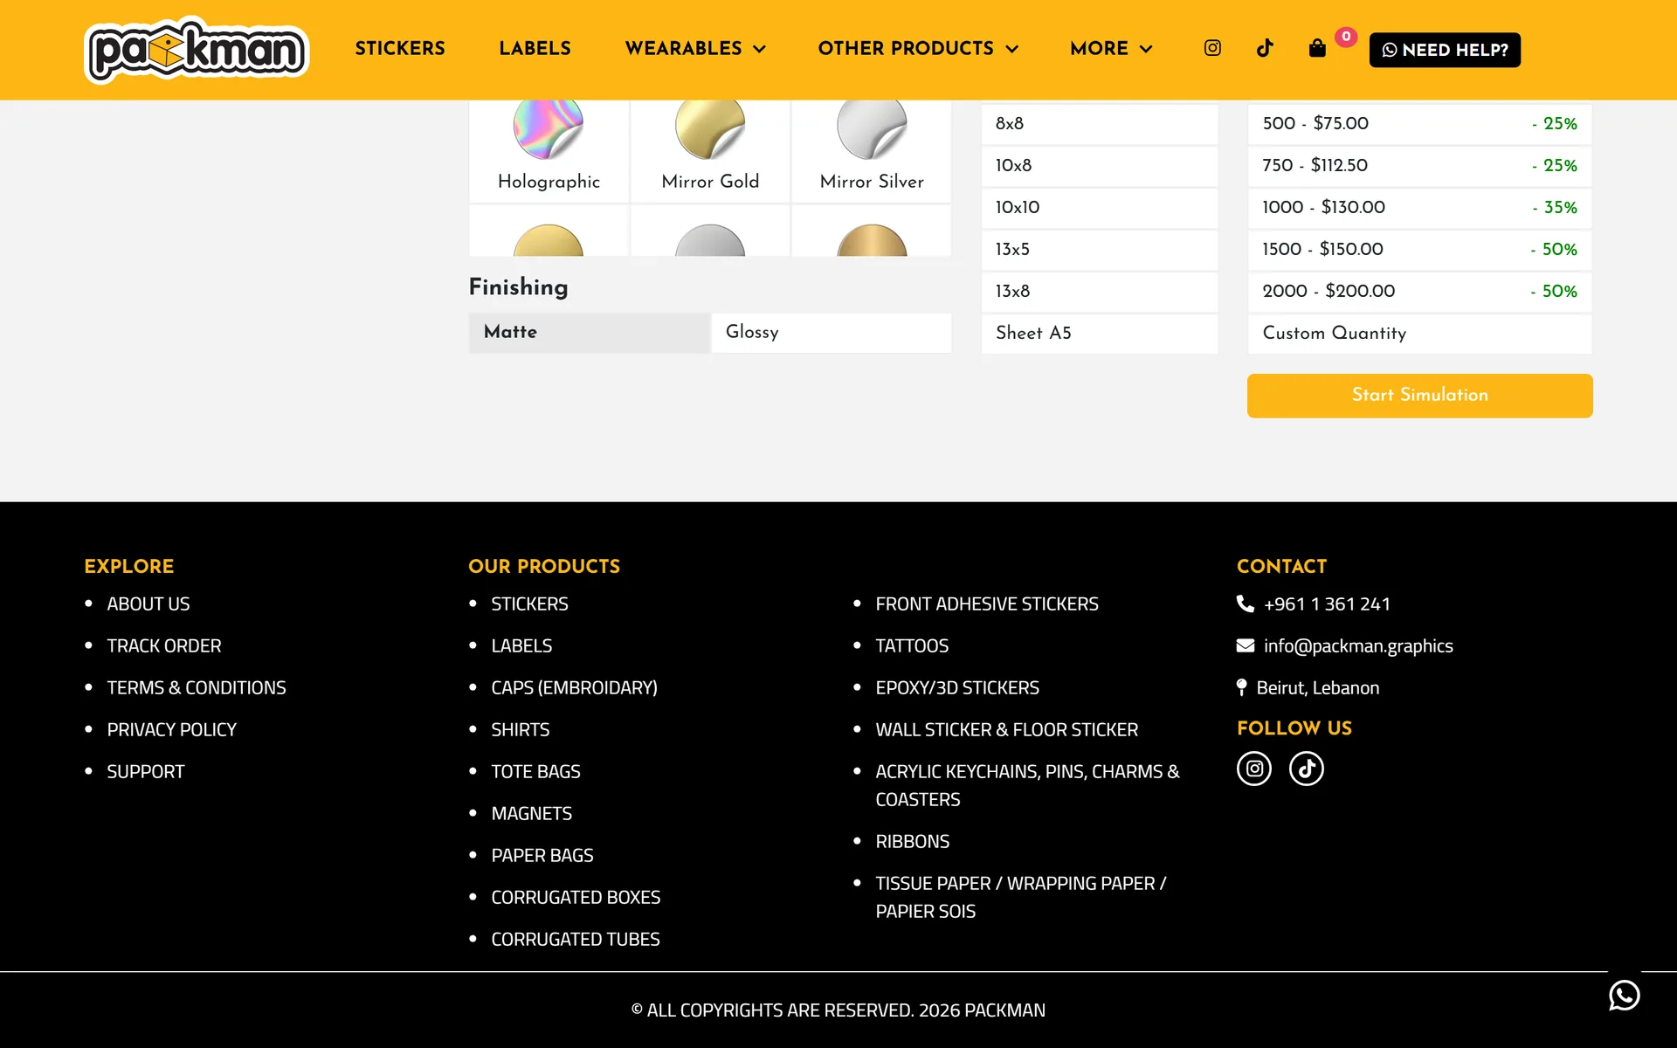Open the Stickers menu item
Image resolution: width=1677 pixels, height=1048 pixels.
(x=400, y=49)
